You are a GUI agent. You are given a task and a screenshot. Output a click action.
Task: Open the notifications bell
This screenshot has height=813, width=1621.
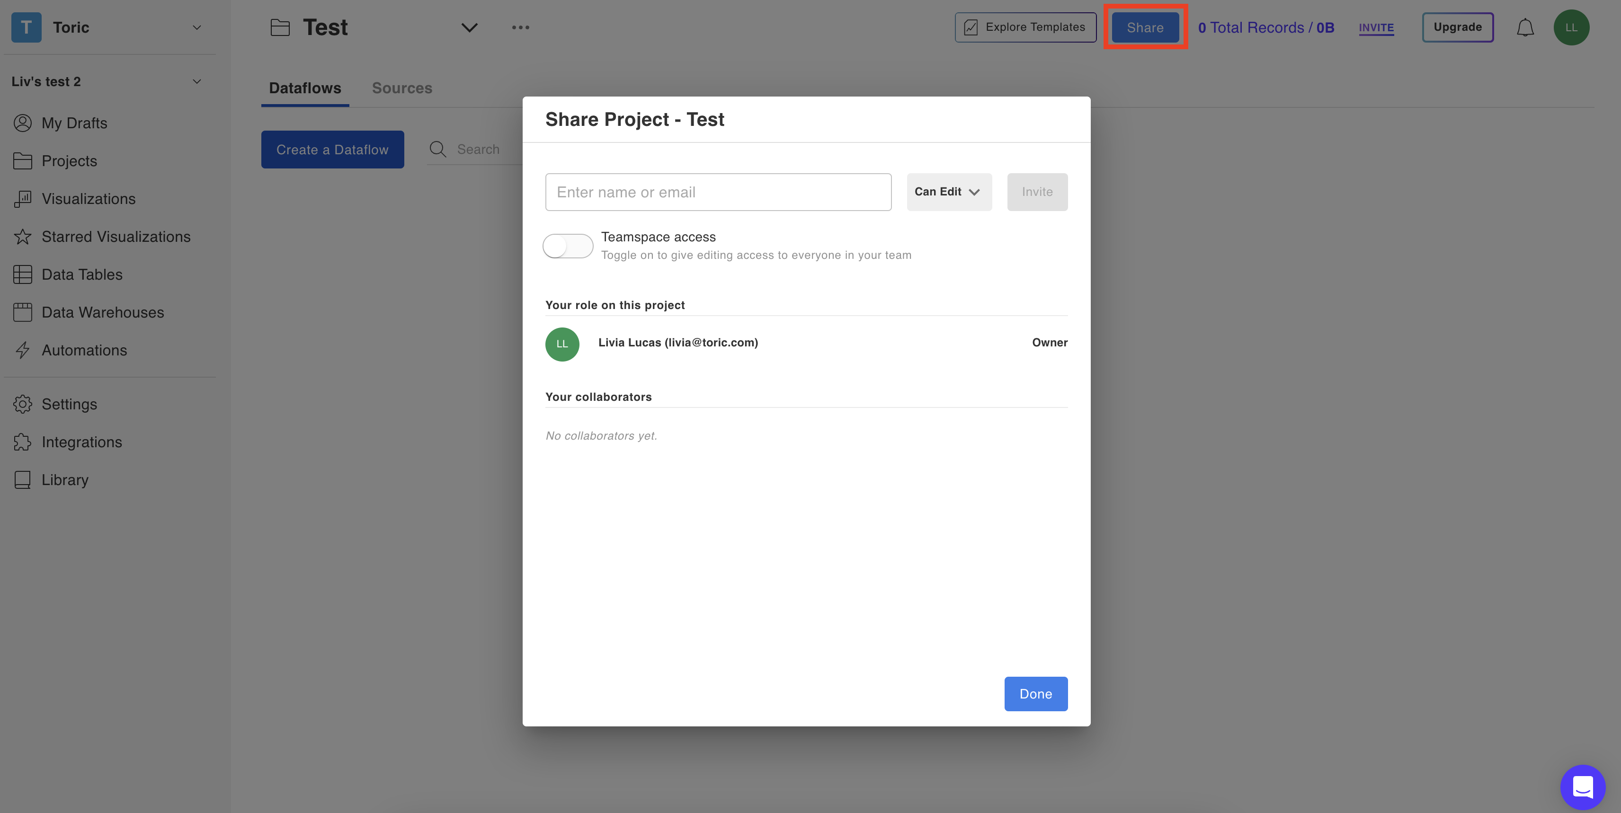coord(1525,27)
